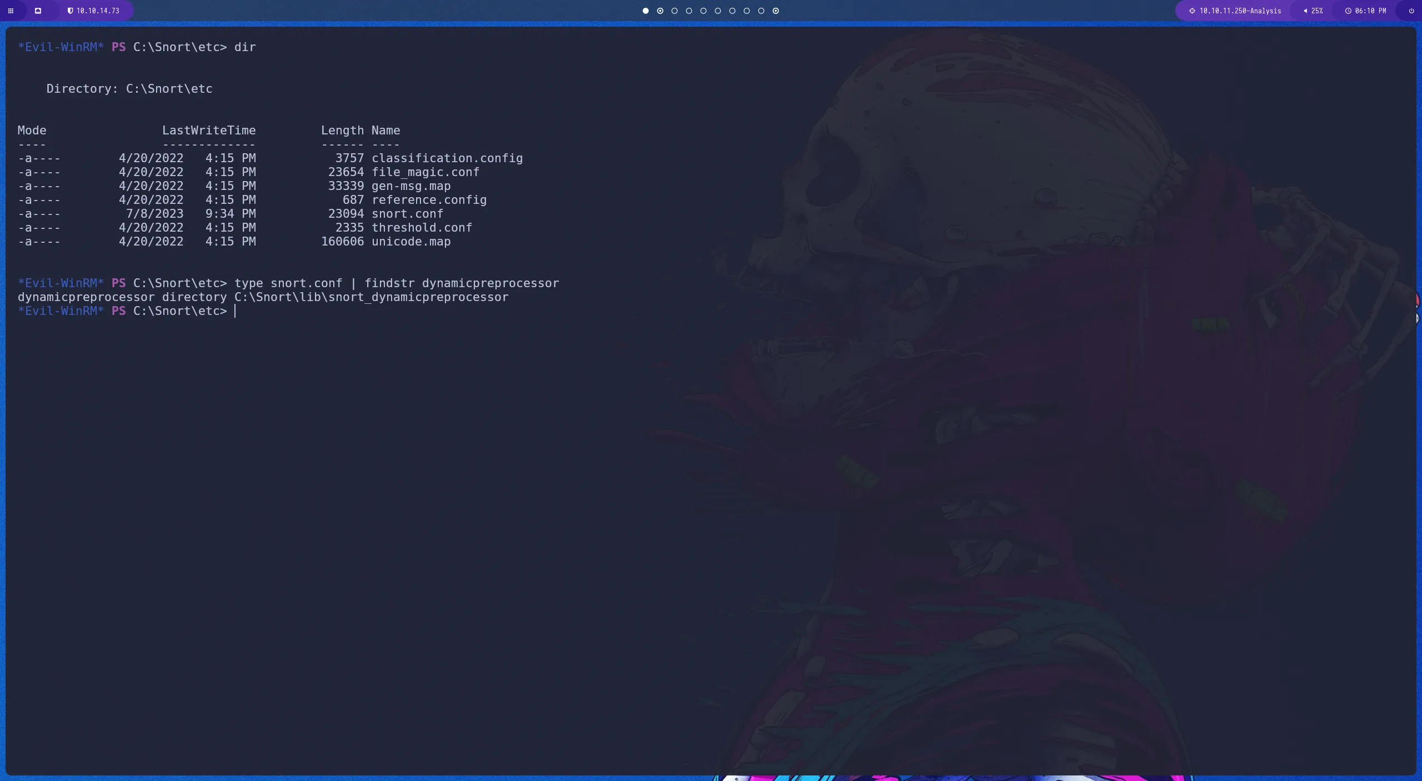Click the filled first workspace dot icon

(645, 11)
